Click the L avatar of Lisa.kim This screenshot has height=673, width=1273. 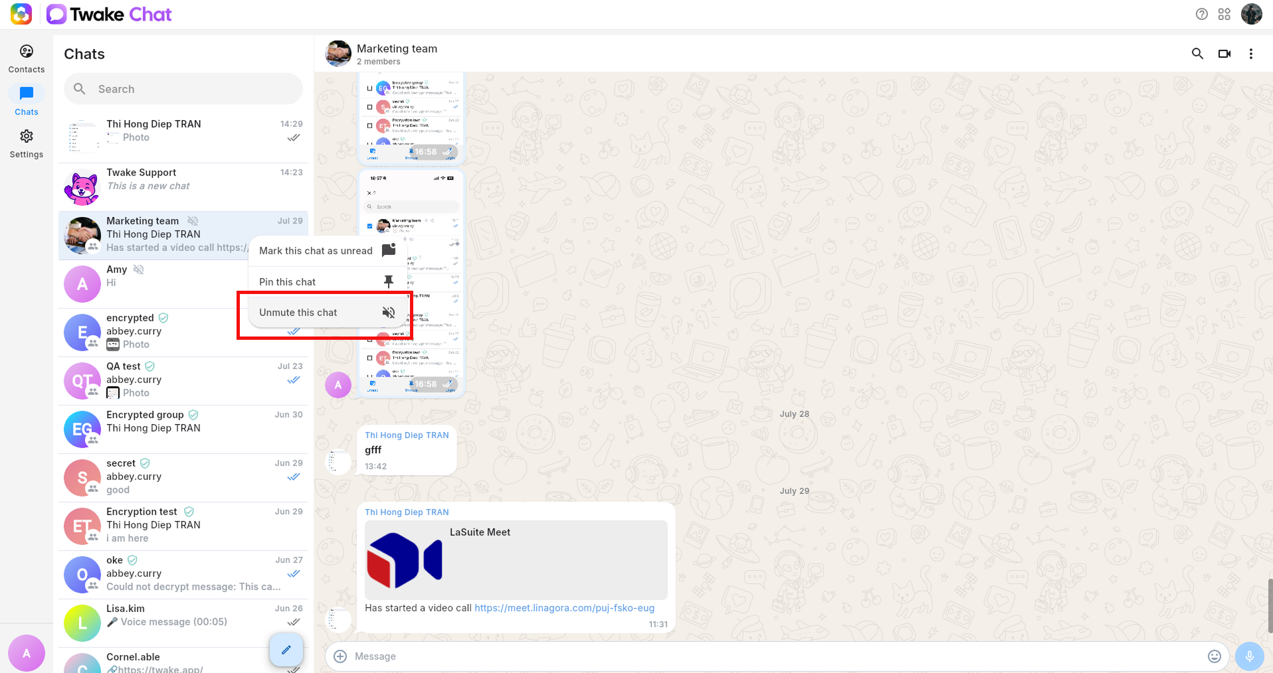(x=82, y=623)
